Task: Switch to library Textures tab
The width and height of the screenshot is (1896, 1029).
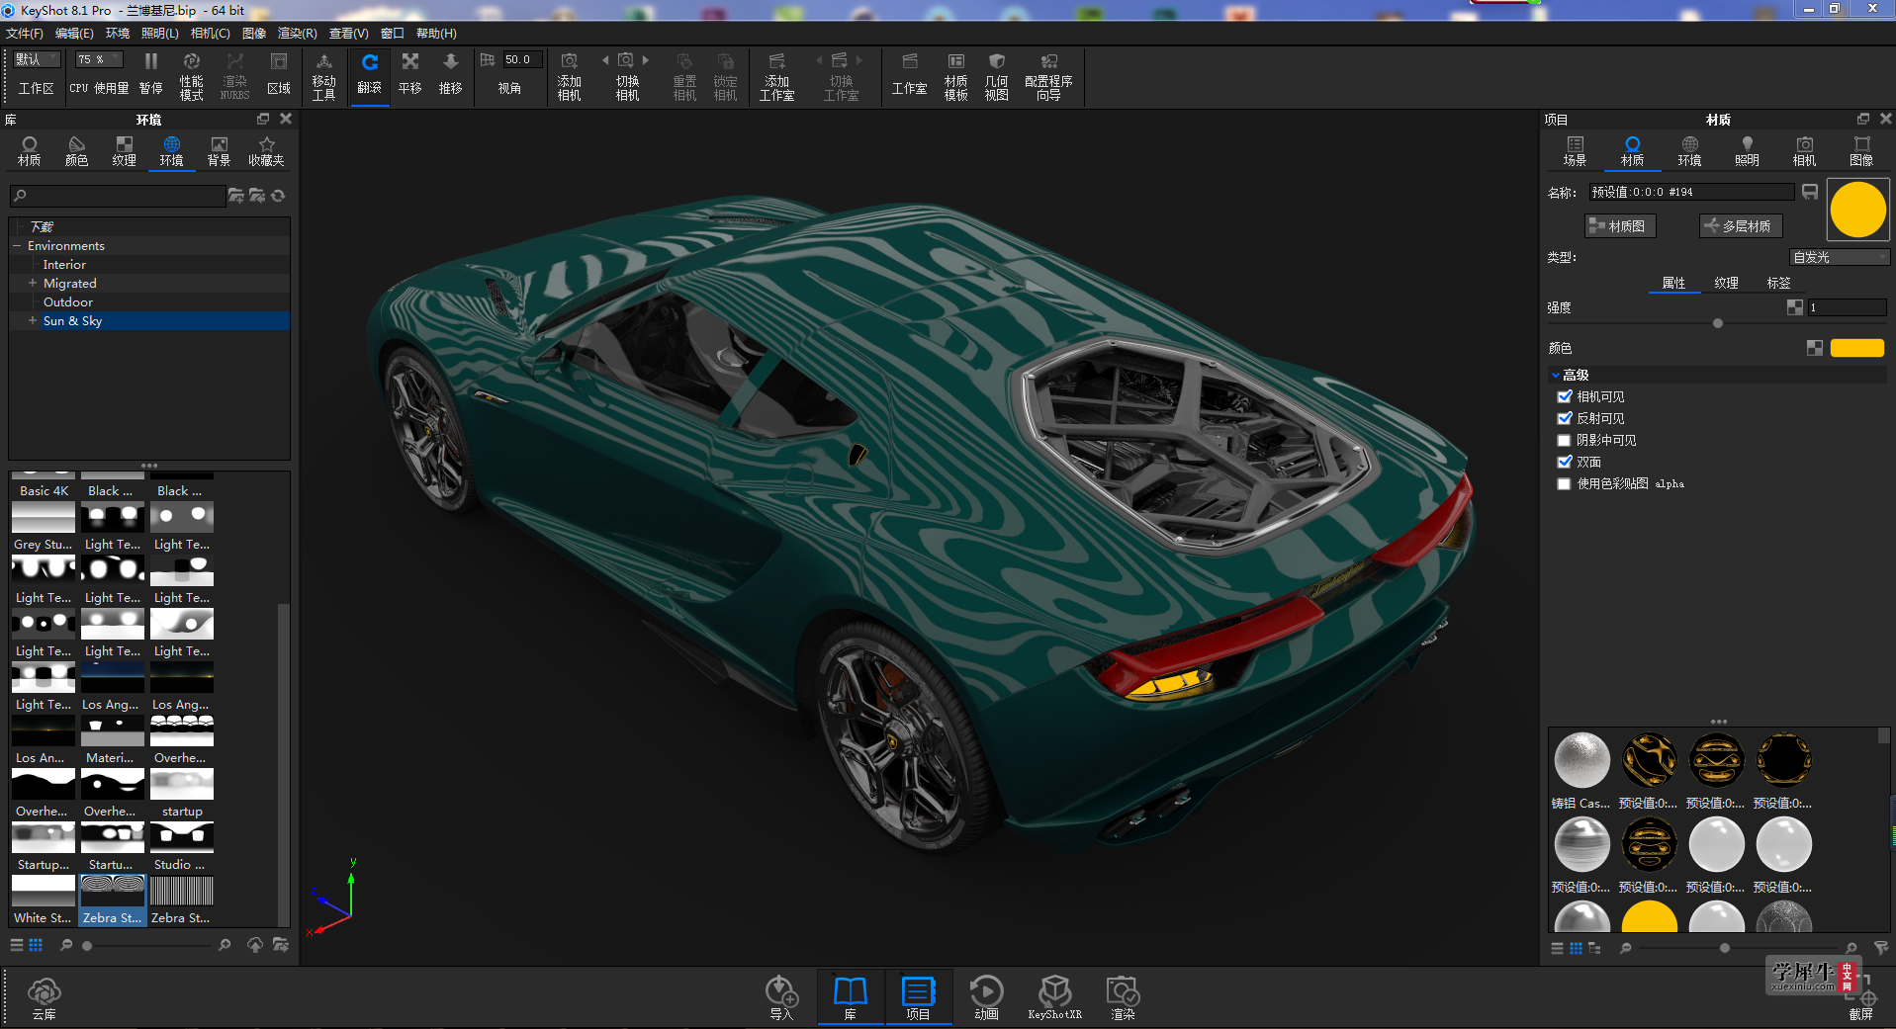Action: click(124, 152)
